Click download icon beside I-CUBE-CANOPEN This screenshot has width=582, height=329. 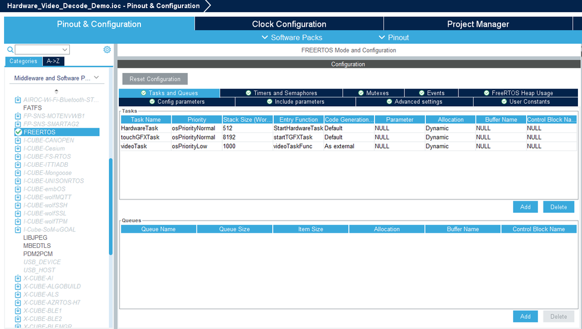[x=18, y=140]
